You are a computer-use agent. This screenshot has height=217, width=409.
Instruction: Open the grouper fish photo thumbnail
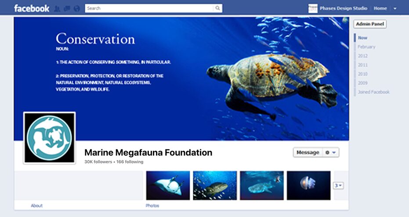pyautogui.click(x=215, y=185)
